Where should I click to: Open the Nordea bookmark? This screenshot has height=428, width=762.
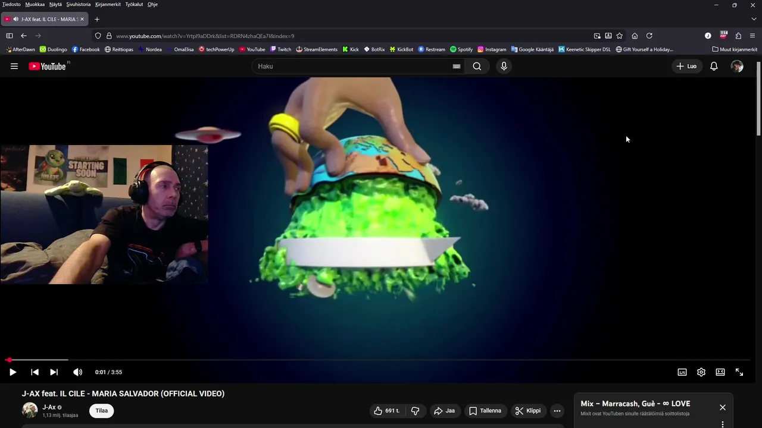click(149, 49)
